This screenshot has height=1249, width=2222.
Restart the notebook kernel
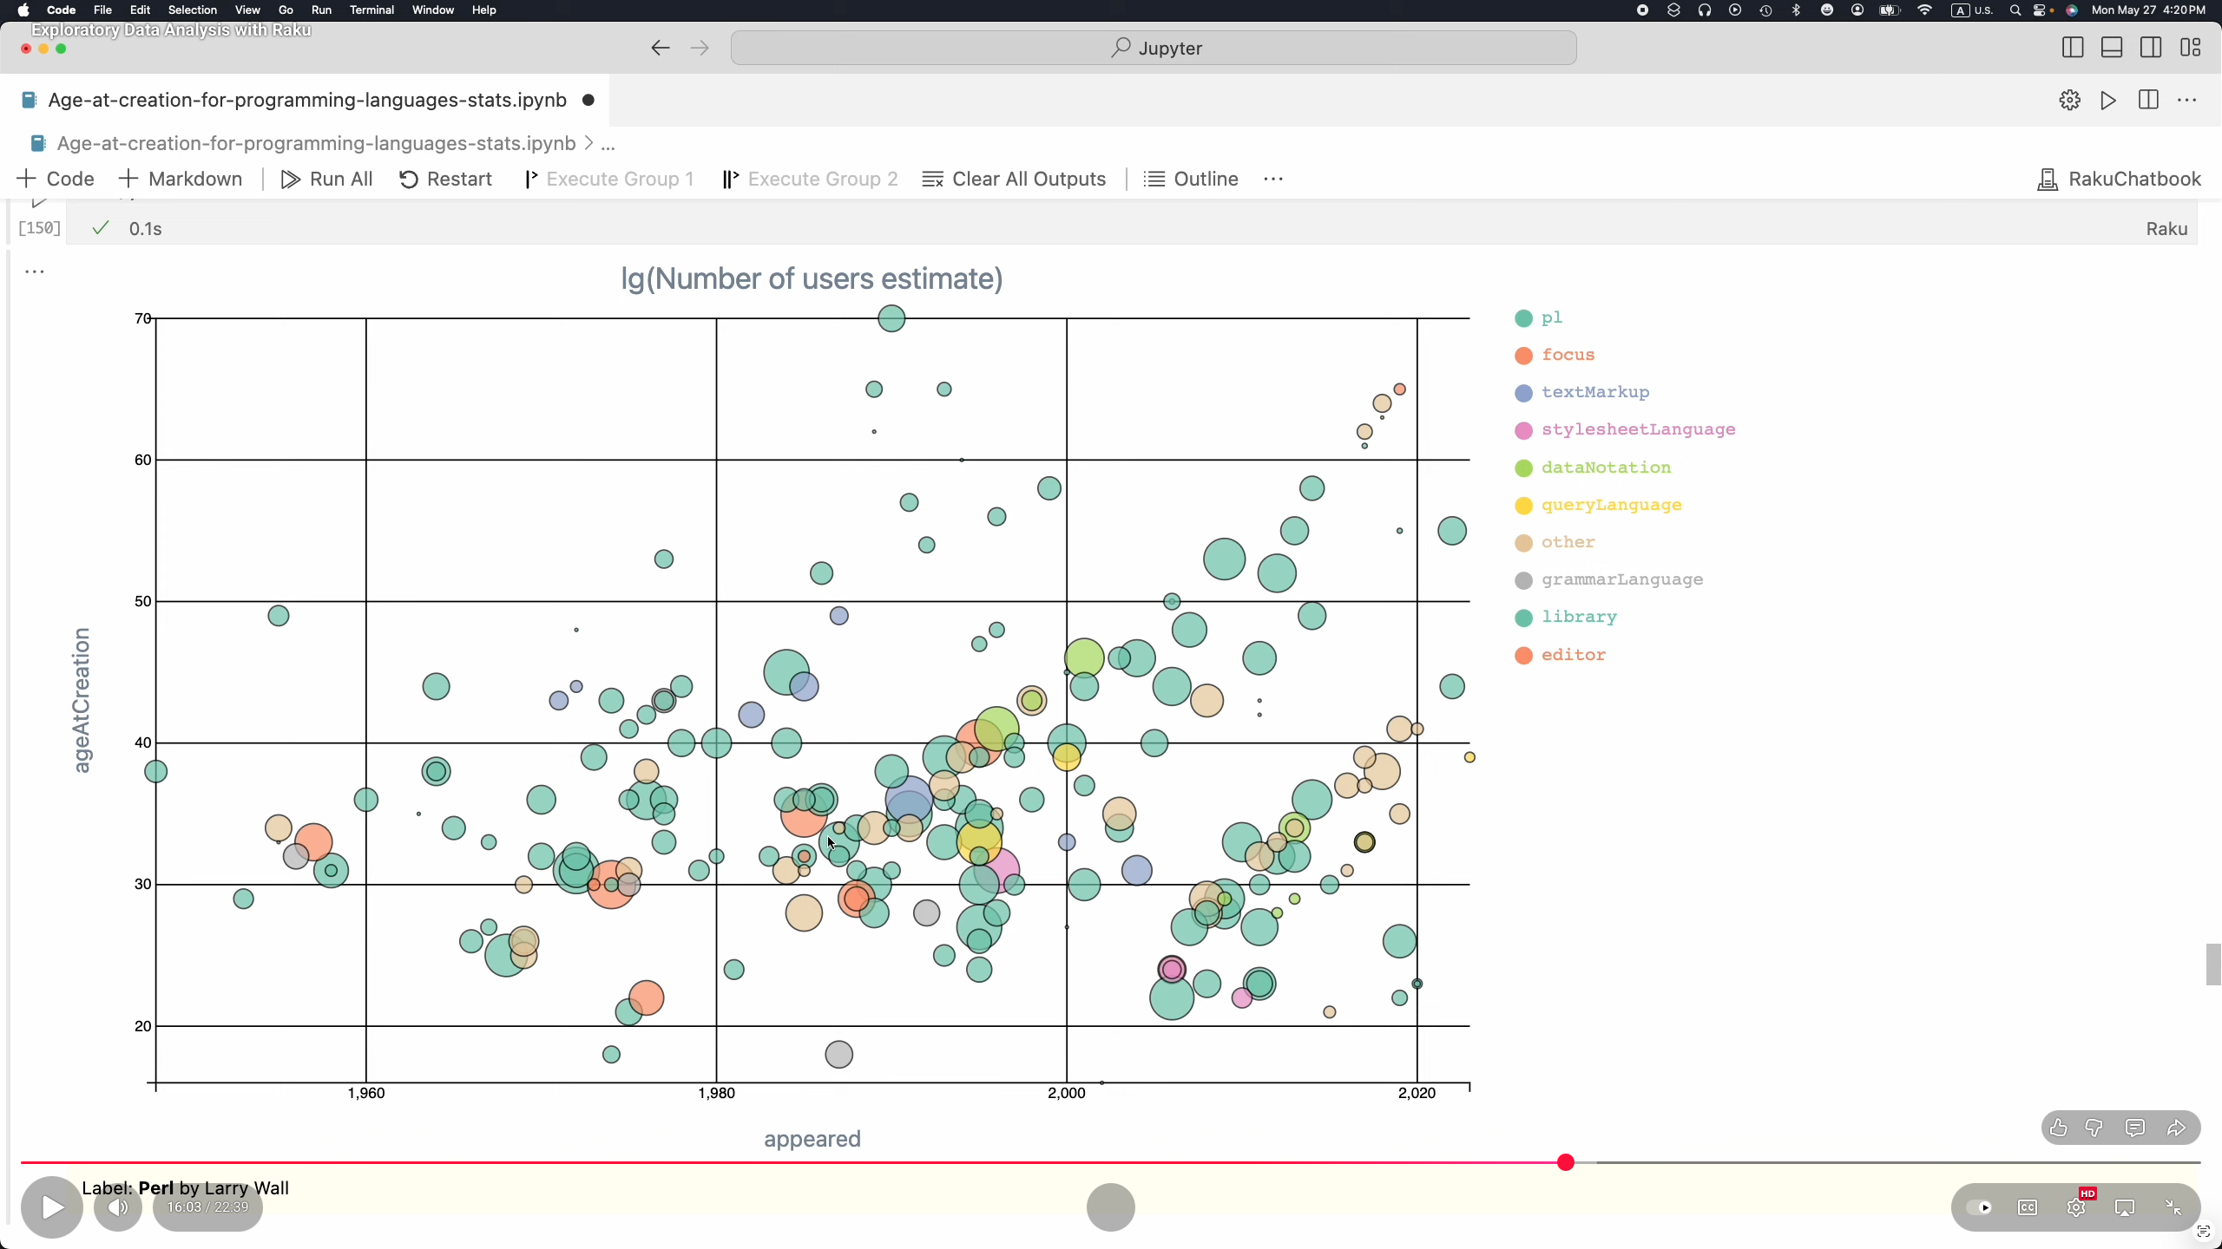(445, 179)
